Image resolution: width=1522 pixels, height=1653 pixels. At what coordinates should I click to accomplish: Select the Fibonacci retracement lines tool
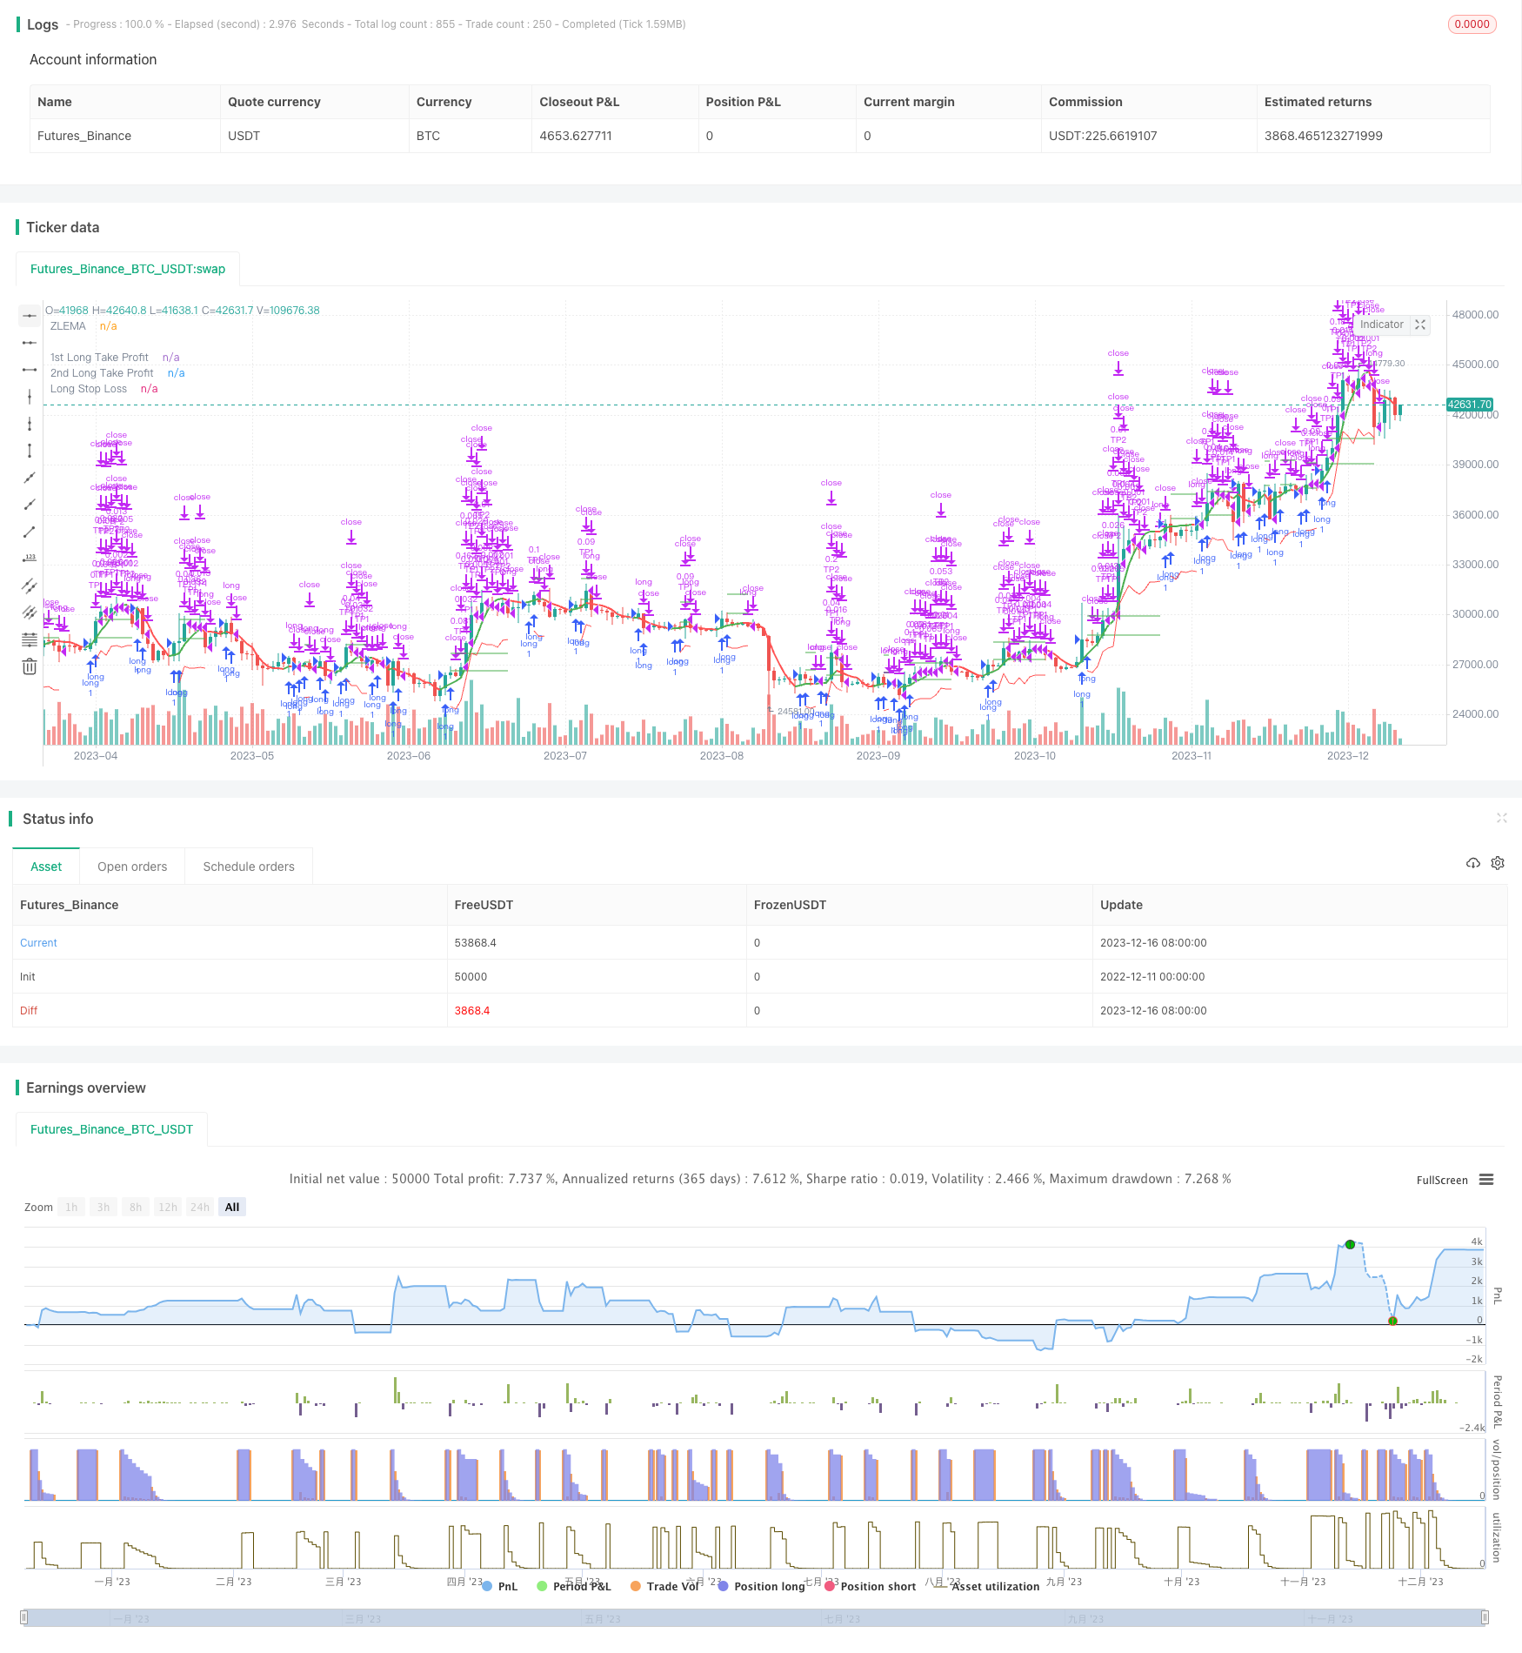coord(30,639)
